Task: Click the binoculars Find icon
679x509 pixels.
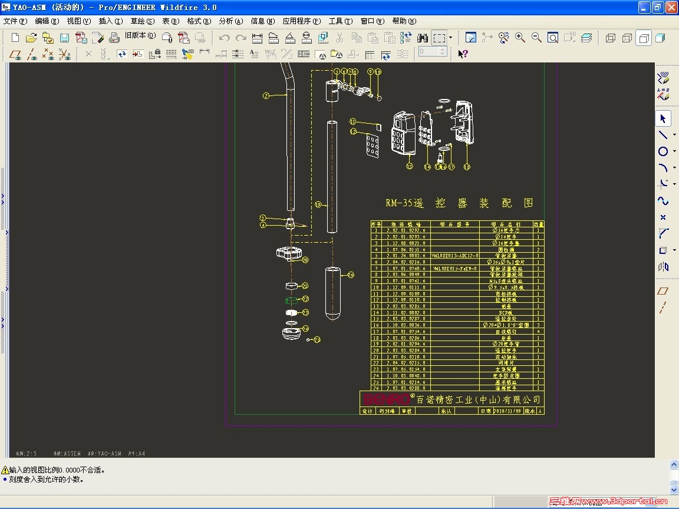Action: [x=422, y=38]
